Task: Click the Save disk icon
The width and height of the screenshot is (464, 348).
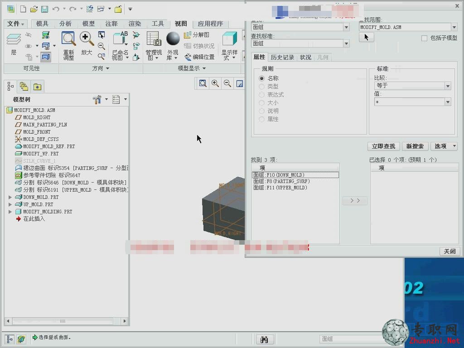Action: point(45,9)
